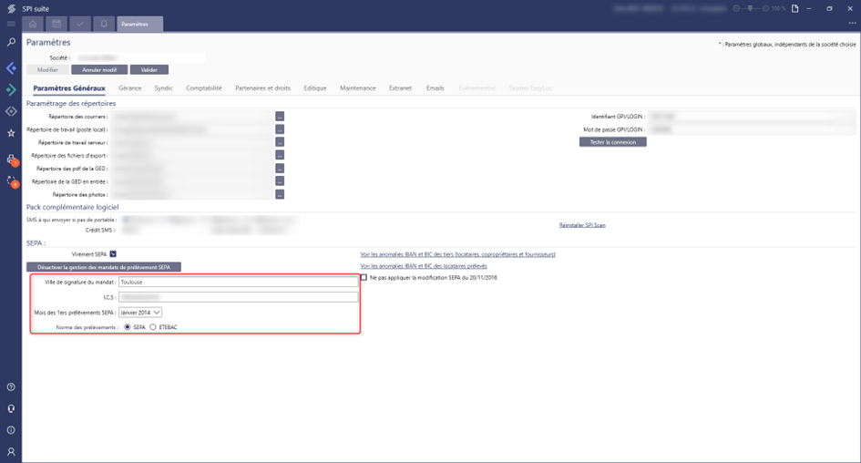Click Tester la connexion button
The height and width of the screenshot is (463, 861).
pyautogui.click(x=613, y=142)
